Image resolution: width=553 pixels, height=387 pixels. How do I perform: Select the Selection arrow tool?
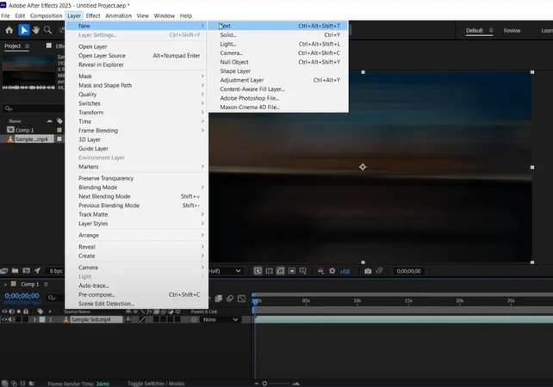(24, 30)
